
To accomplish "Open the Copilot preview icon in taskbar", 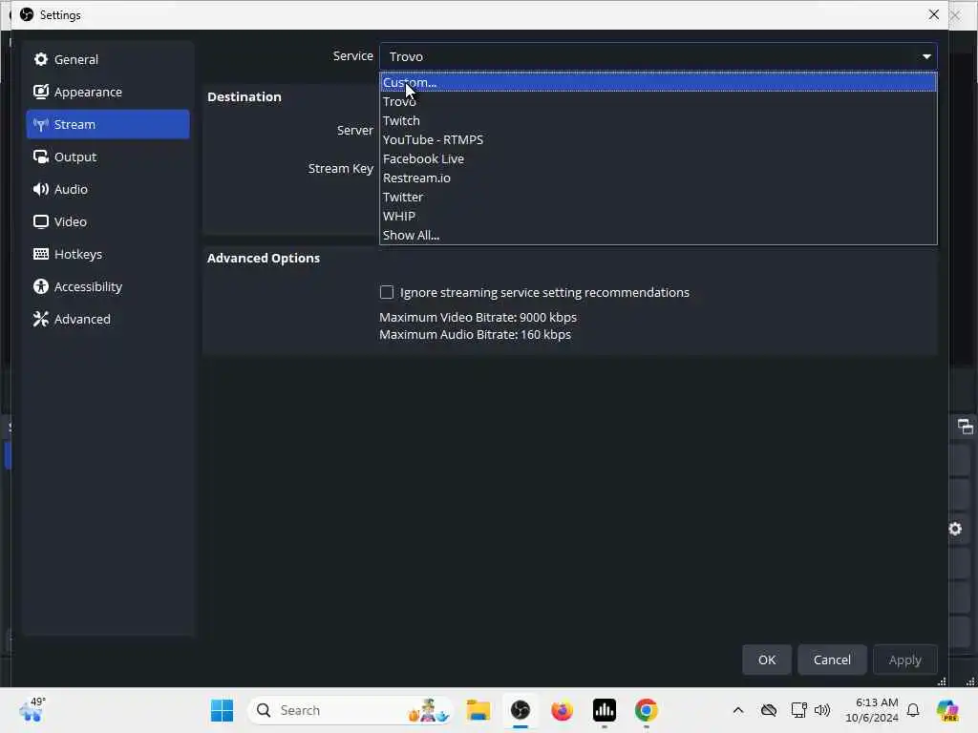I will (947, 710).
